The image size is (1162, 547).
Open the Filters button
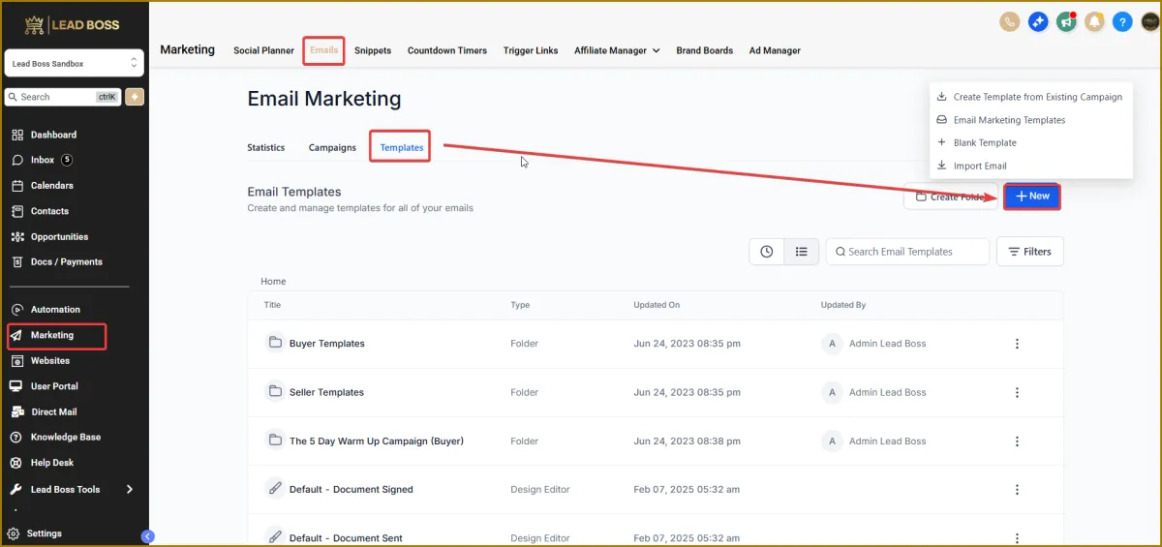1030,252
